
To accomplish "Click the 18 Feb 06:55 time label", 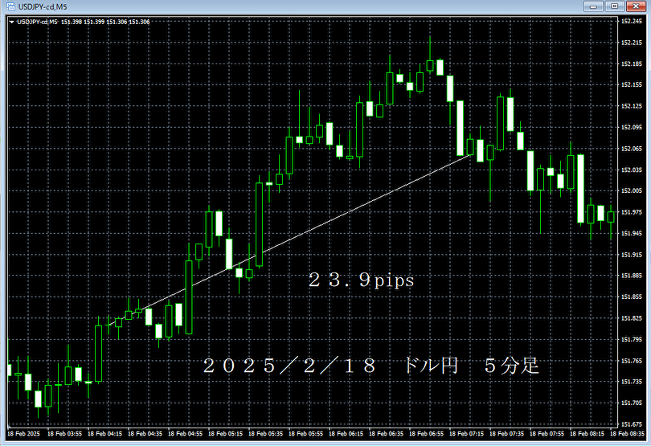I will coord(427,433).
